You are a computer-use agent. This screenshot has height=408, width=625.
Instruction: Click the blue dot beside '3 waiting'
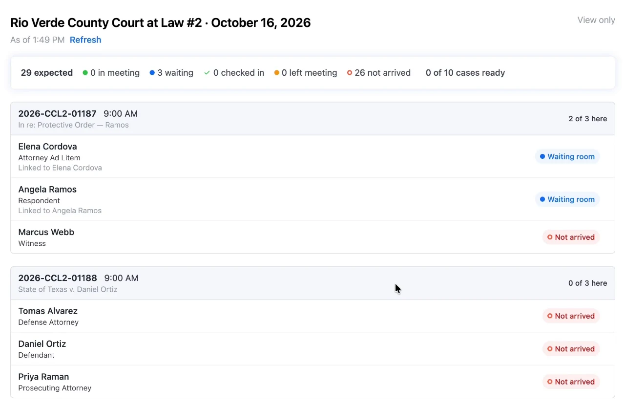(x=152, y=73)
